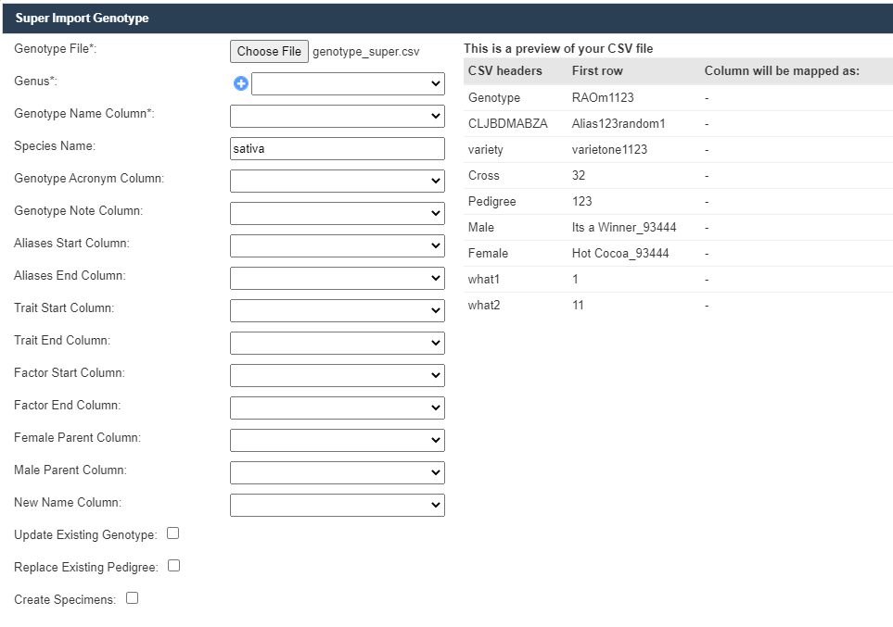Click the Choose File button
Image resolution: width=893 pixels, height=627 pixels.
[x=269, y=52]
